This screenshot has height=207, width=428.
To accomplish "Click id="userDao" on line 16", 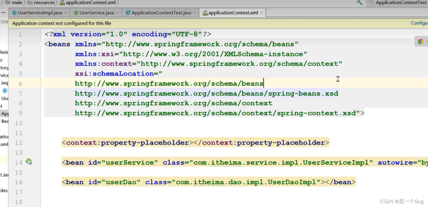I will coord(114,182).
